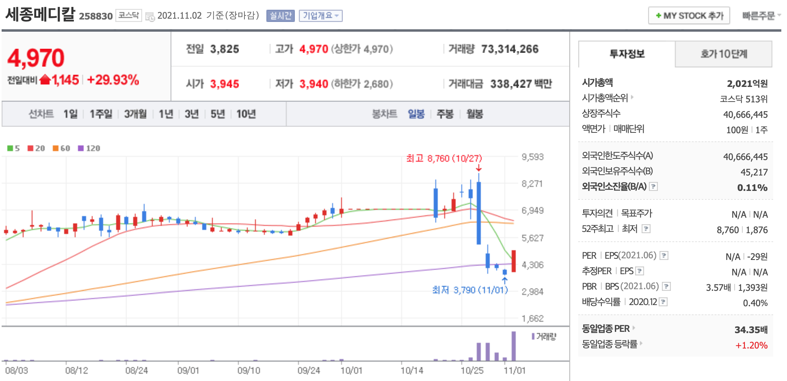Click the purple 120-day moving average legend
Image resolution: width=787 pixels, height=381 pixels.
pos(89,148)
